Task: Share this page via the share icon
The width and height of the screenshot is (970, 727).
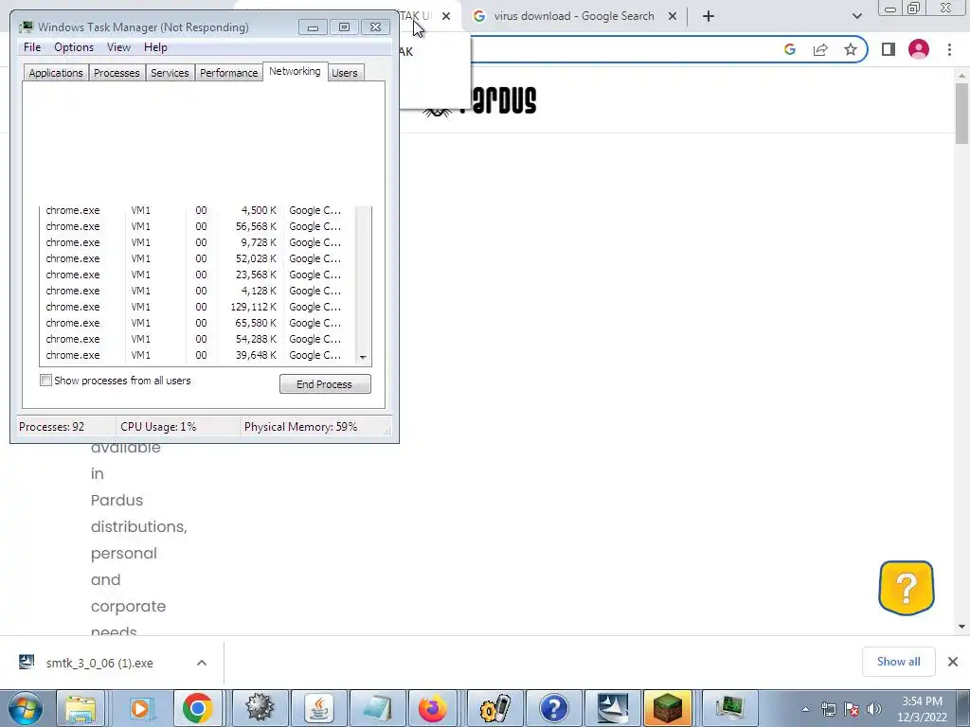Action: pos(820,49)
